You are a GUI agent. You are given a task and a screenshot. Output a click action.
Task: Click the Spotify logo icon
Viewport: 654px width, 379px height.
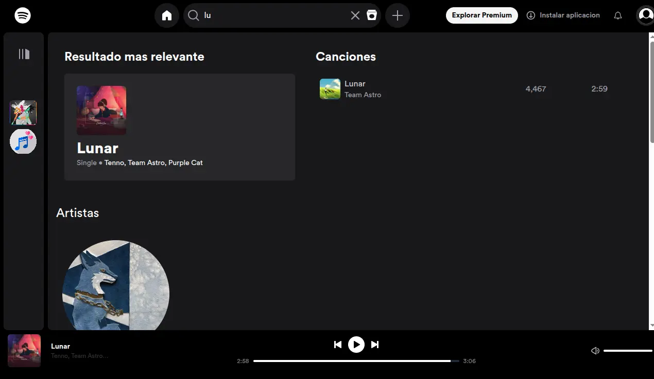[23, 15]
